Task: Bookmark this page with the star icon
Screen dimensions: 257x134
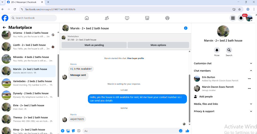Action: tap(240, 9)
